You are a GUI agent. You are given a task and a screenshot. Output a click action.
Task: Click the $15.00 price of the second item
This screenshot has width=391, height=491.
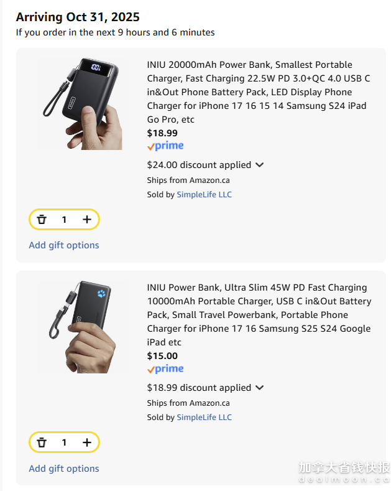pos(162,356)
